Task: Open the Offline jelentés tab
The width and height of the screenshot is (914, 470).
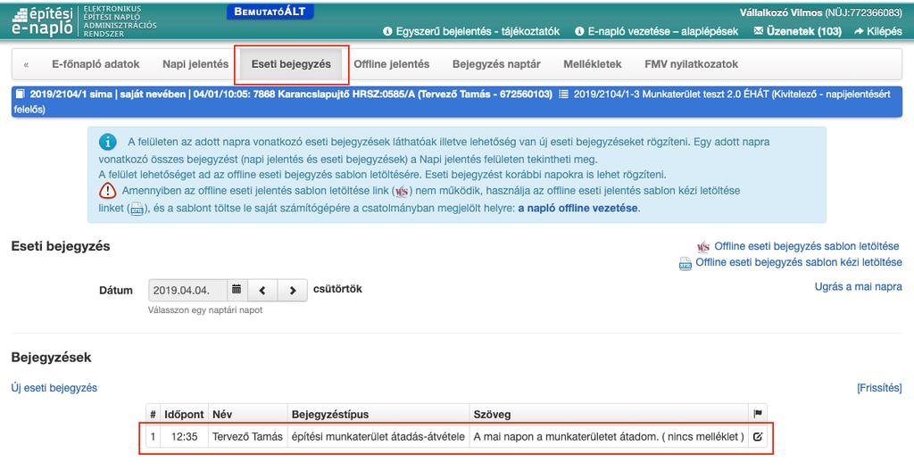Action: click(391, 64)
